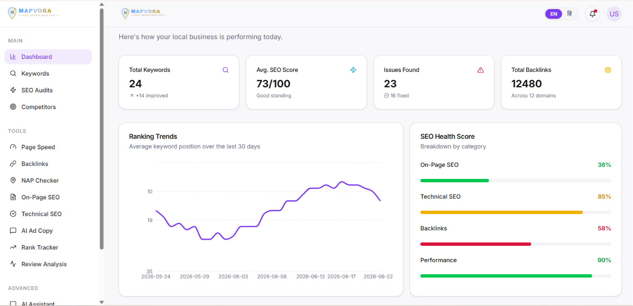Click the target icon on Total Backlinks card

[608, 70]
